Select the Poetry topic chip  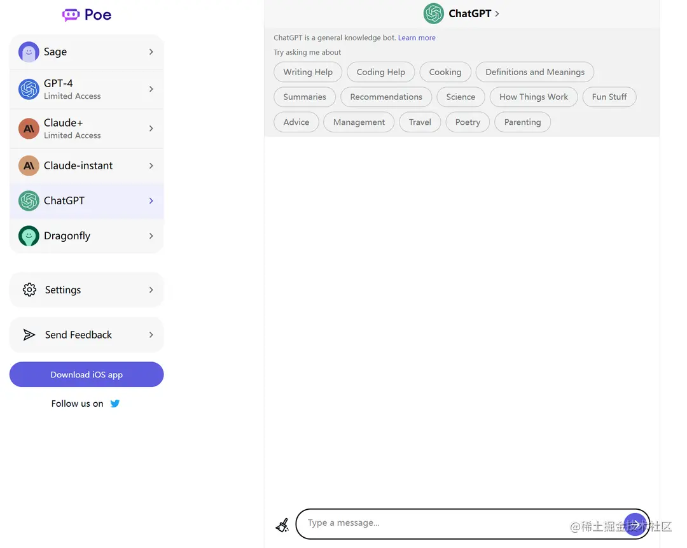tap(468, 122)
